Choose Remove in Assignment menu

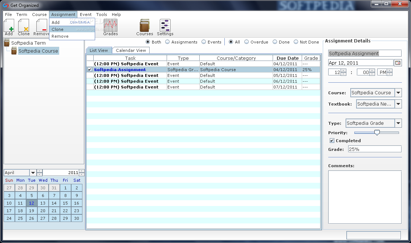[x=72, y=36]
